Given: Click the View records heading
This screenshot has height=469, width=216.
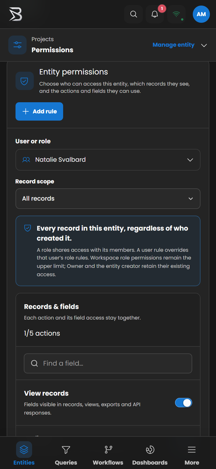Looking at the screenshot, I should click(x=46, y=393).
